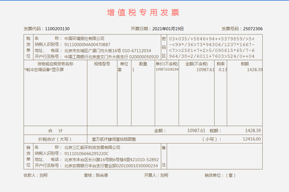Click the invoice title 增值税专用发票
Viewport: 289px width, 192px height.
point(143,13)
